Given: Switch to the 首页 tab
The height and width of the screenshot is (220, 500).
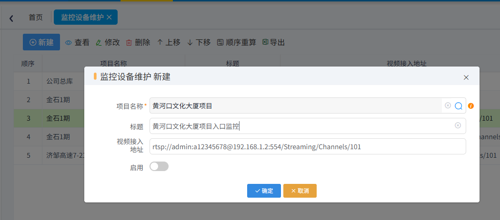Looking at the screenshot, I should (x=36, y=18).
